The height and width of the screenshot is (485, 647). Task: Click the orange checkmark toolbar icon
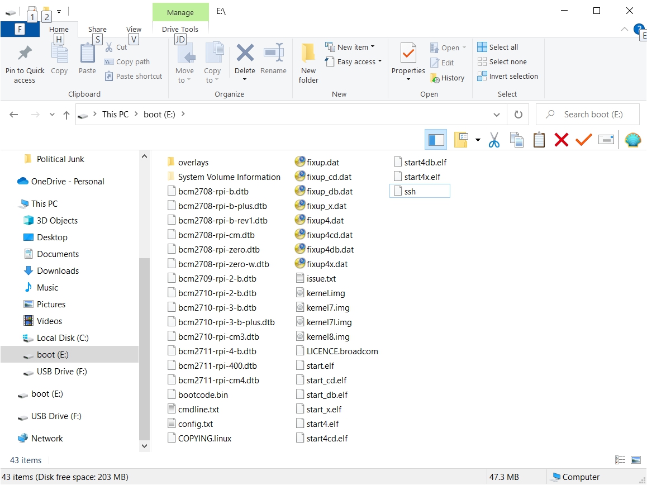pos(583,140)
